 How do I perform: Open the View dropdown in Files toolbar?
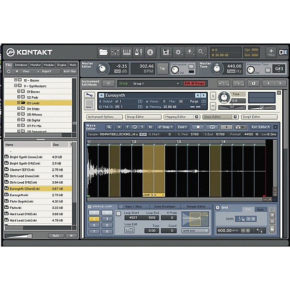point(28,72)
